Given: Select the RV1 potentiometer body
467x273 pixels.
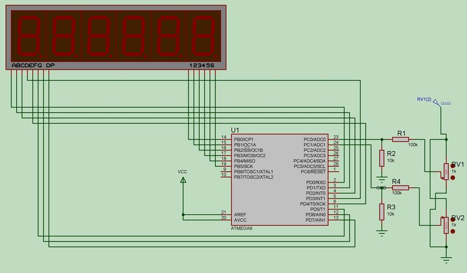Looking at the screenshot, I should (x=446, y=171).
